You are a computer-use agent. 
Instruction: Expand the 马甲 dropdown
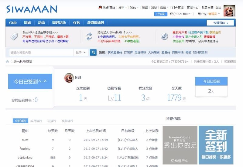[123, 7]
